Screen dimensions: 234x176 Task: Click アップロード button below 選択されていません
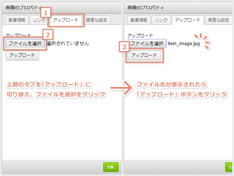22,55
